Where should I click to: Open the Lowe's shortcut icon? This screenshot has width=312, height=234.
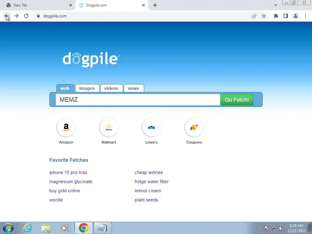click(151, 127)
